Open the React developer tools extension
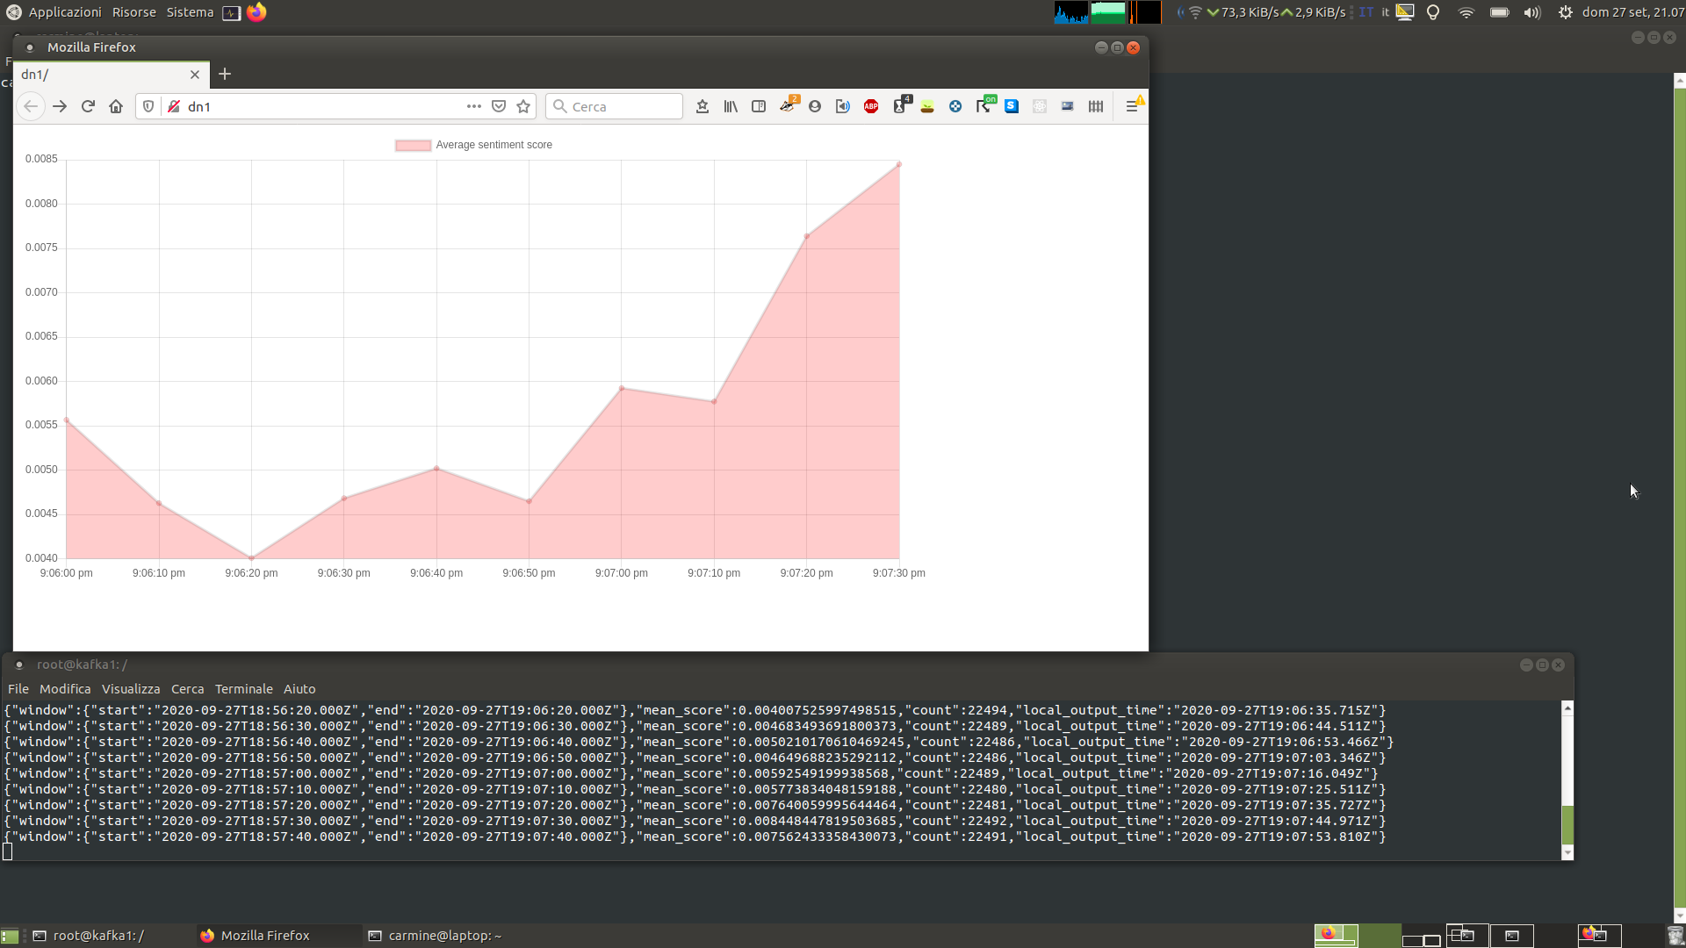Image resolution: width=1686 pixels, height=948 pixels. pyautogui.click(x=1040, y=106)
